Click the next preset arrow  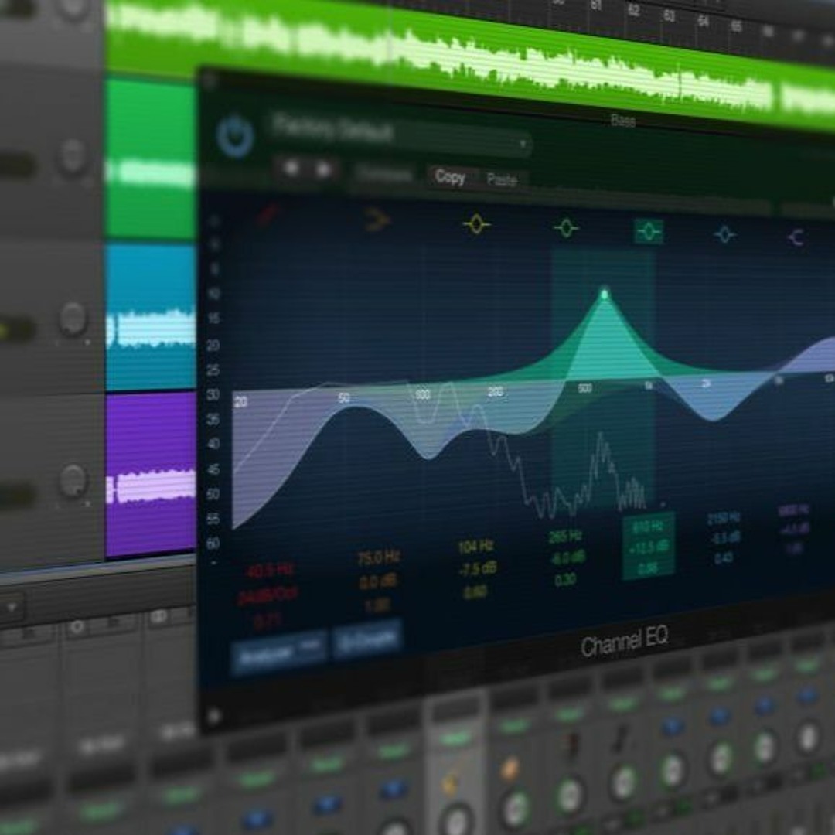pos(325,169)
